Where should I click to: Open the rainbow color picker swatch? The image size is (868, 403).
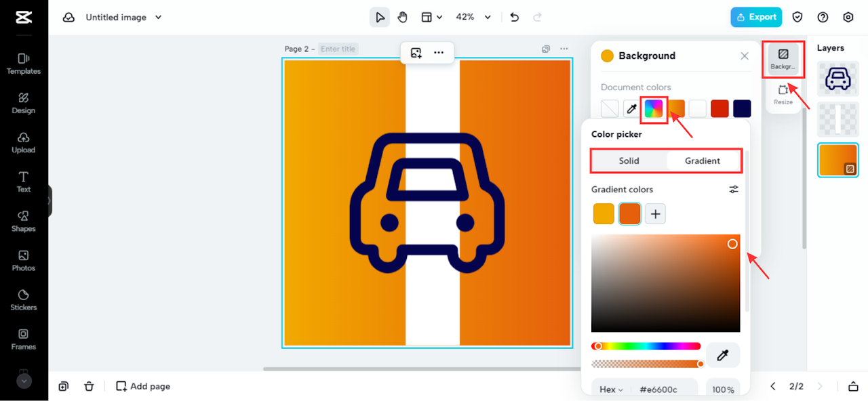click(654, 108)
